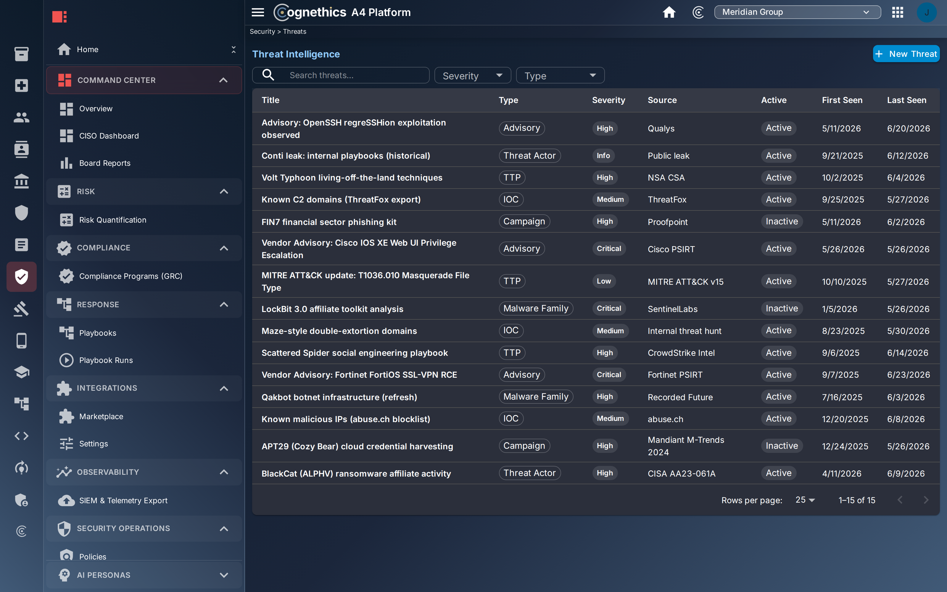Image resolution: width=947 pixels, height=592 pixels.
Task: Open the graduation cap icon in left rail
Action: coord(22,372)
